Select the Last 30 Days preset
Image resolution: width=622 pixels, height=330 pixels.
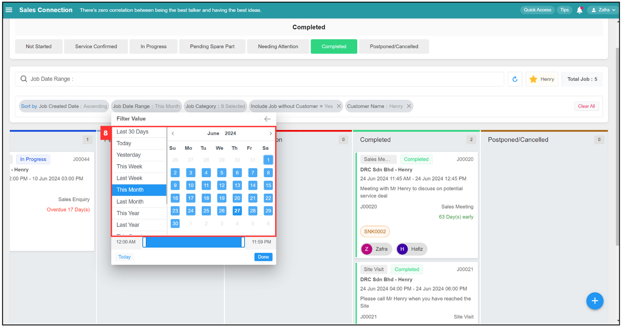(139, 132)
